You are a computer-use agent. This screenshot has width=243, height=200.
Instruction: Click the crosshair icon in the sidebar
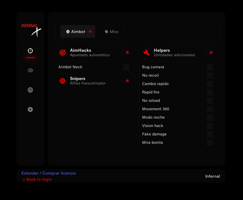(x=30, y=51)
